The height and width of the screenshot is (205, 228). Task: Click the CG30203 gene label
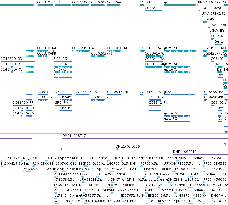[99, 2]
